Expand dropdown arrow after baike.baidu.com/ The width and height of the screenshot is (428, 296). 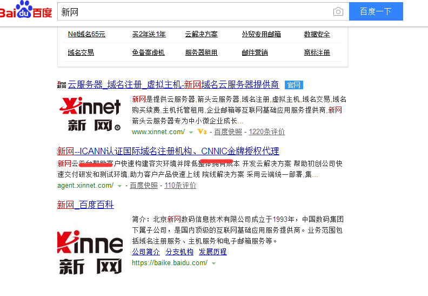(x=213, y=264)
